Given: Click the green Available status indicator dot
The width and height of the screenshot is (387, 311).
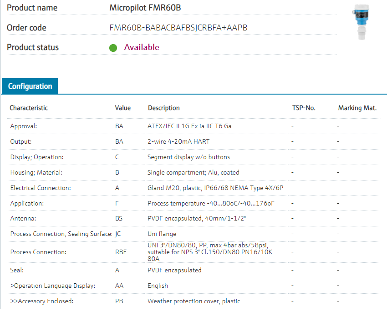Looking at the screenshot, I should pyautogui.click(x=113, y=48).
